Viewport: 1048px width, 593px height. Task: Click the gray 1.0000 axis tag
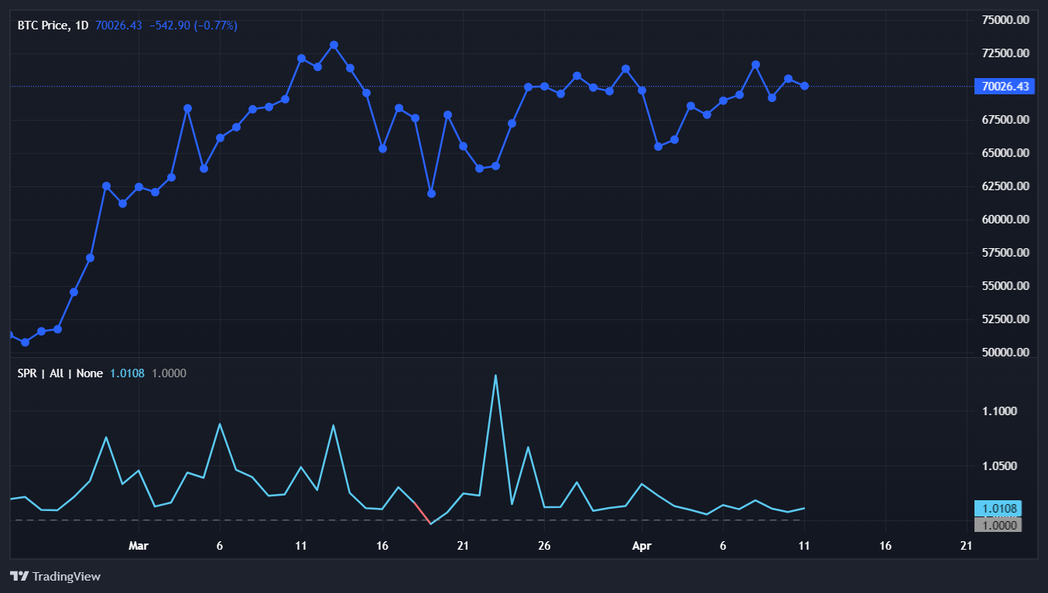click(x=998, y=525)
